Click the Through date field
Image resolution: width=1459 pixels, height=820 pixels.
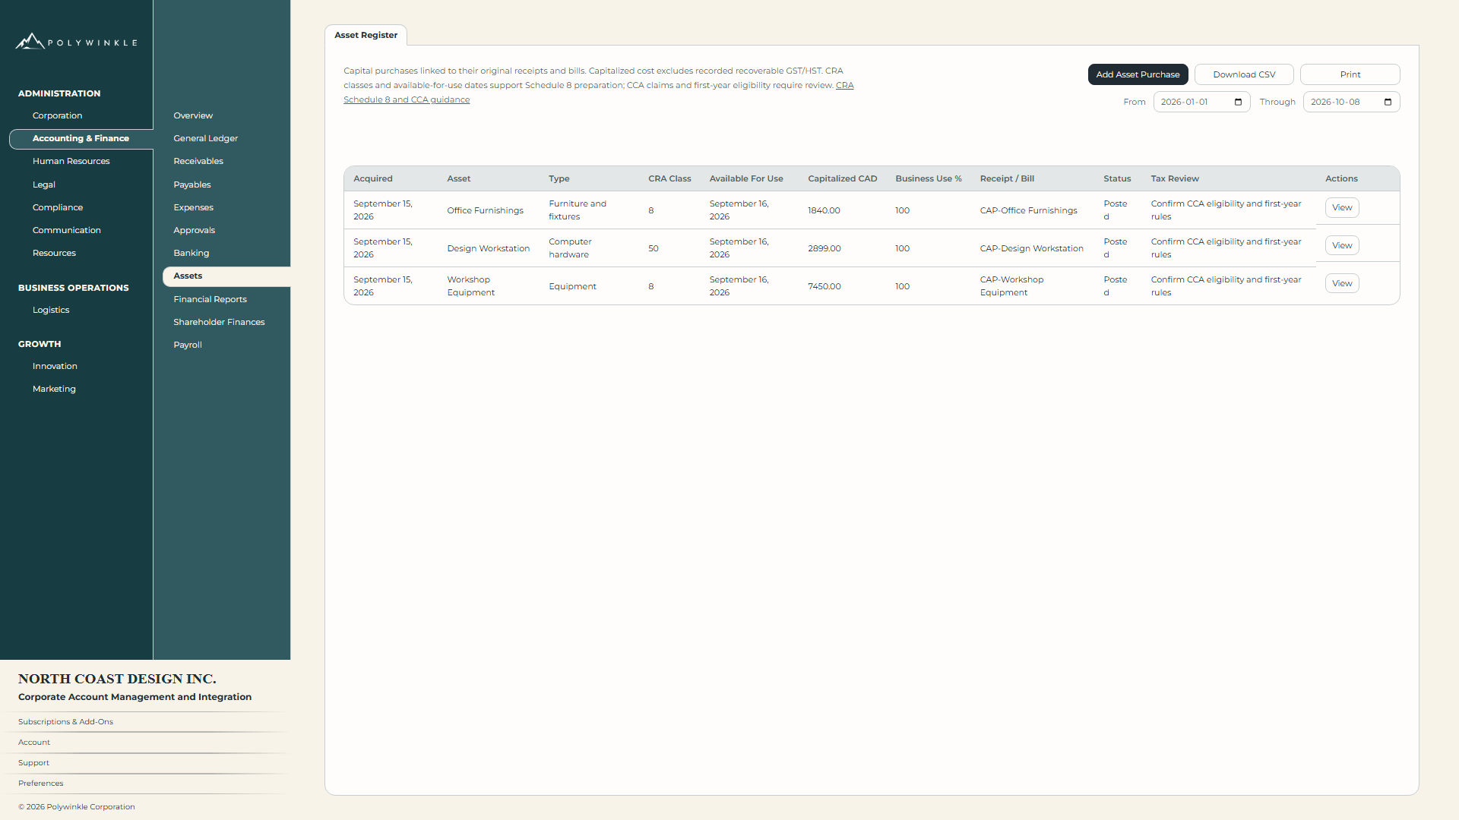[1351, 102]
